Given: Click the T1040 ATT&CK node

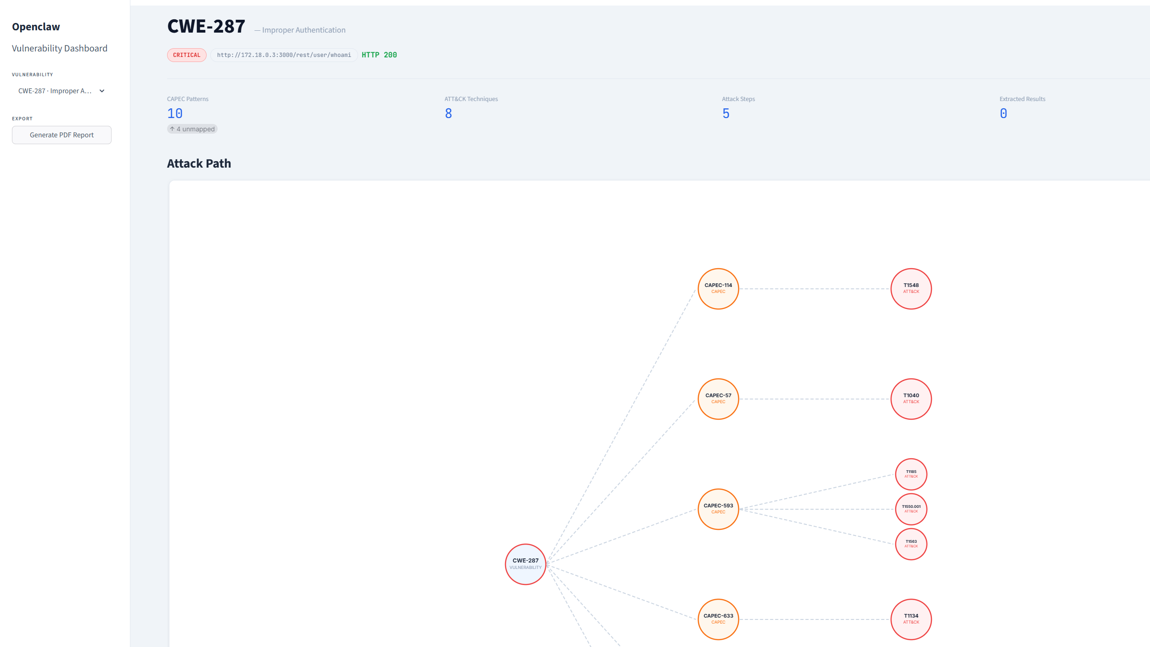Looking at the screenshot, I should tap(911, 399).
